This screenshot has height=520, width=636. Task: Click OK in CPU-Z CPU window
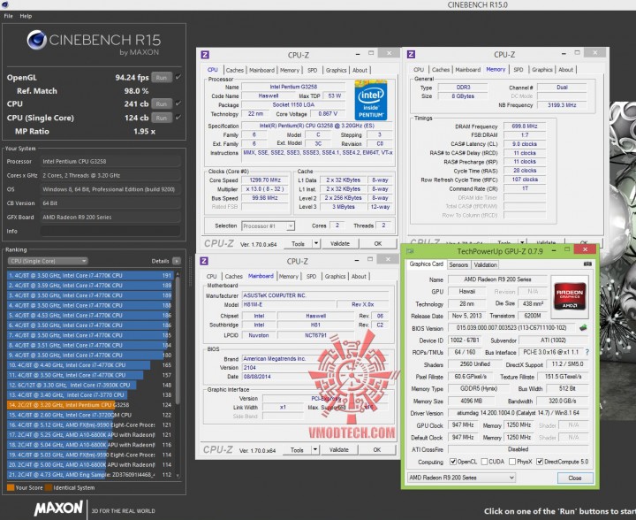coord(378,243)
